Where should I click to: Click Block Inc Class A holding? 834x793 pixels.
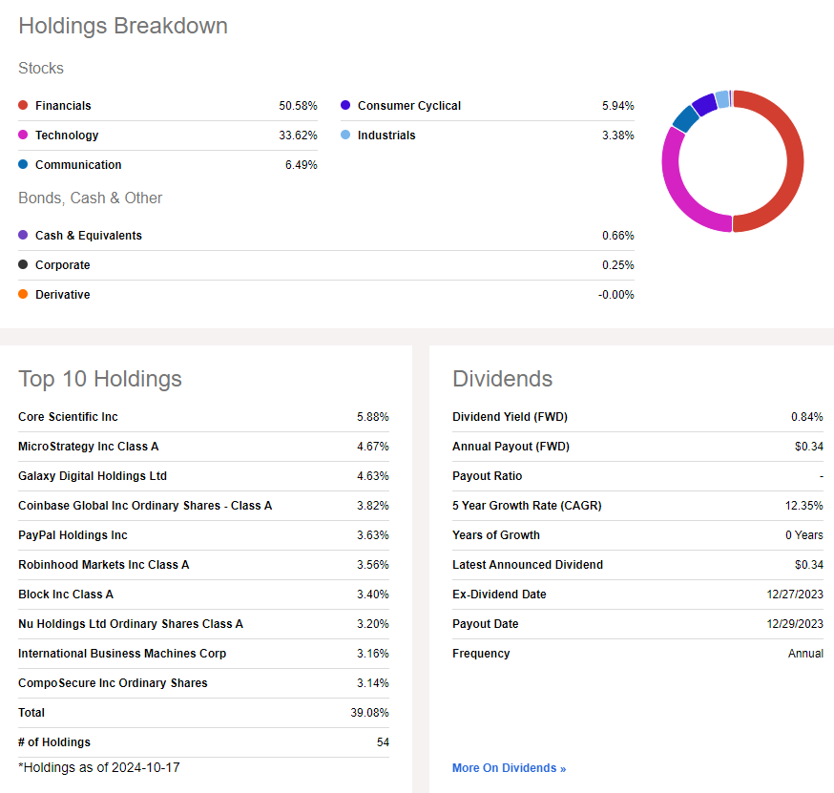click(x=66, y=595)
